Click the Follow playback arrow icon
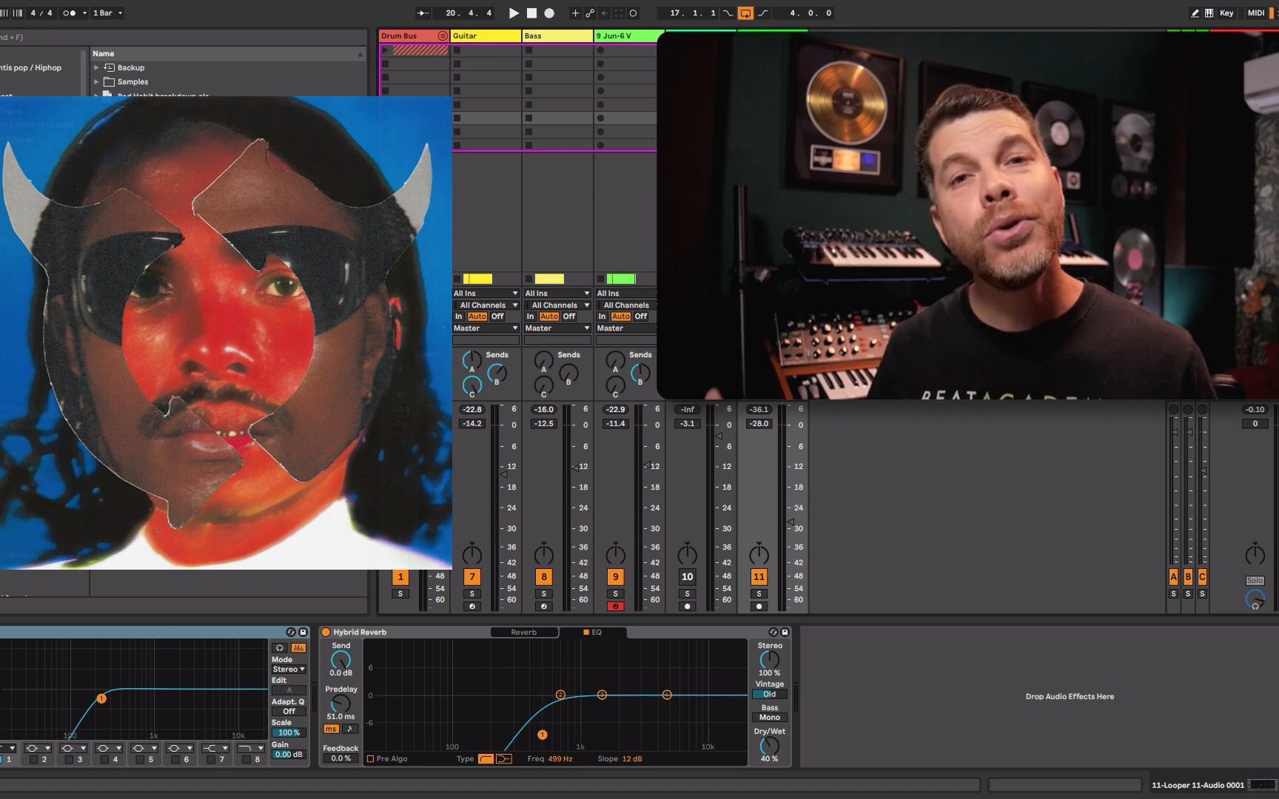This screenshot has width=1279, height=799. (x=423, y=13)
